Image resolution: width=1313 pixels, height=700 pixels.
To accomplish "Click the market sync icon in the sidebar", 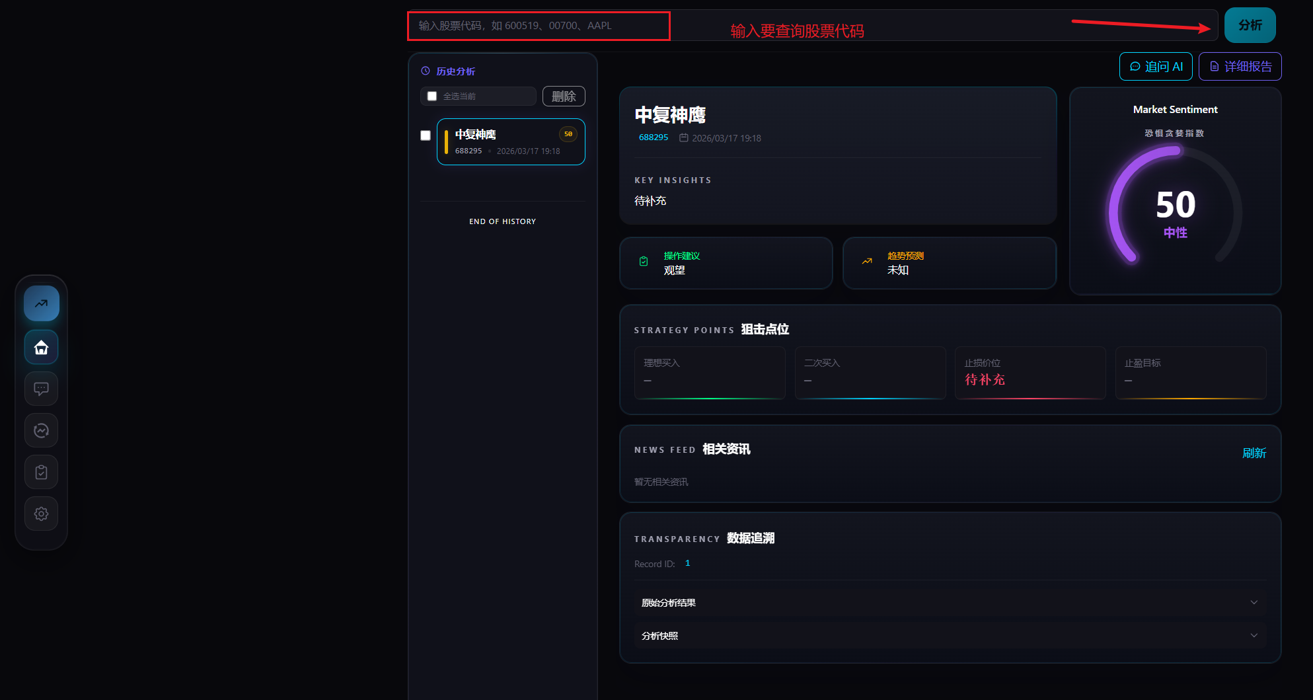I will (41, 430).
